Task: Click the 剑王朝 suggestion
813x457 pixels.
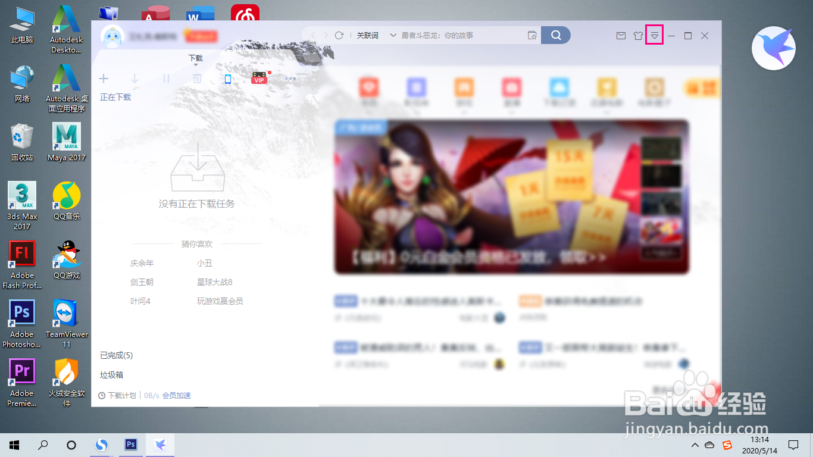Action: pyautogui.click(x=142, y=282)
